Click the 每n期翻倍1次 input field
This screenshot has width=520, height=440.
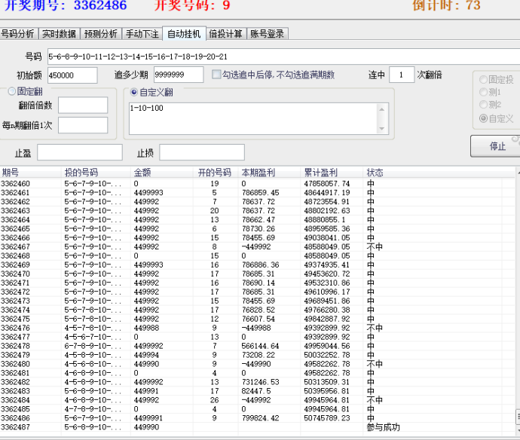point(83,125)
